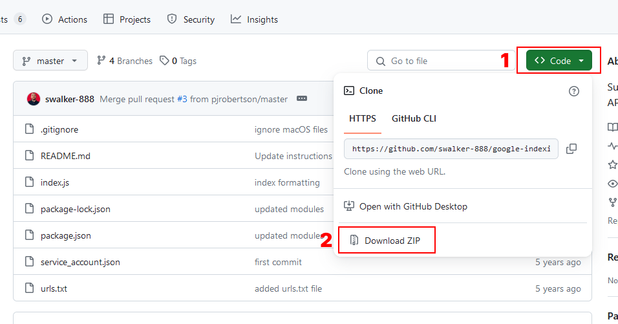Click the clone help question mark icon
Viewport: 618px width, 324px height.
[x=574, y=91]
